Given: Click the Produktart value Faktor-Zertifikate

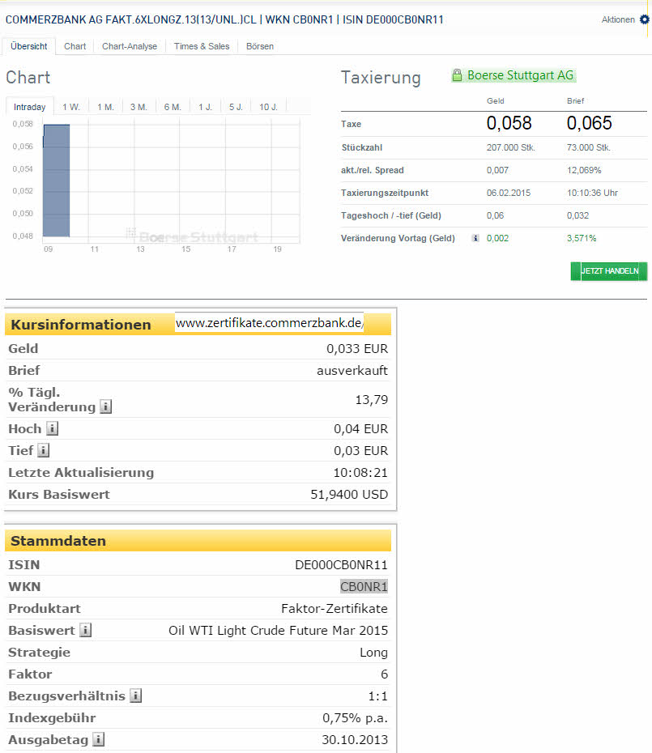Looking at the screenshot, I should 335,608.
